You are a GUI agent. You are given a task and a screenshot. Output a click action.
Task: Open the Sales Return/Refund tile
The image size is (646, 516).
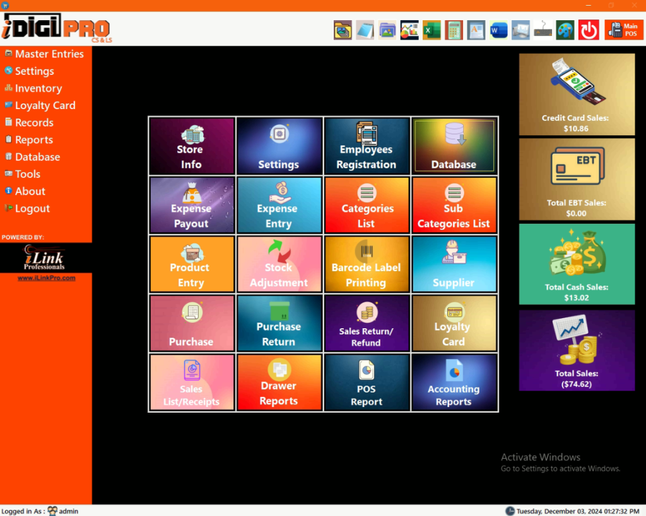[367, 323]
